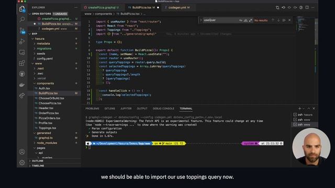Open the Search view in activity bar
335x188 pixels.
(22, 19)
